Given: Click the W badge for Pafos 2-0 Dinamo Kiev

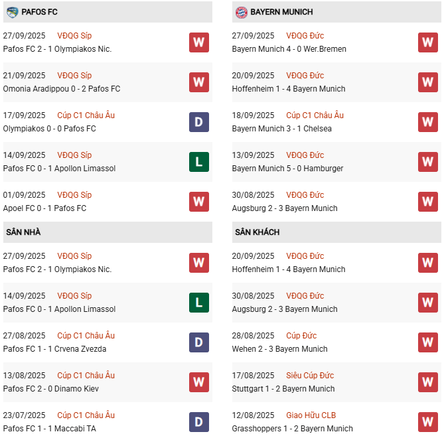Looking at the screenshot, I should (x=198, y=382).
